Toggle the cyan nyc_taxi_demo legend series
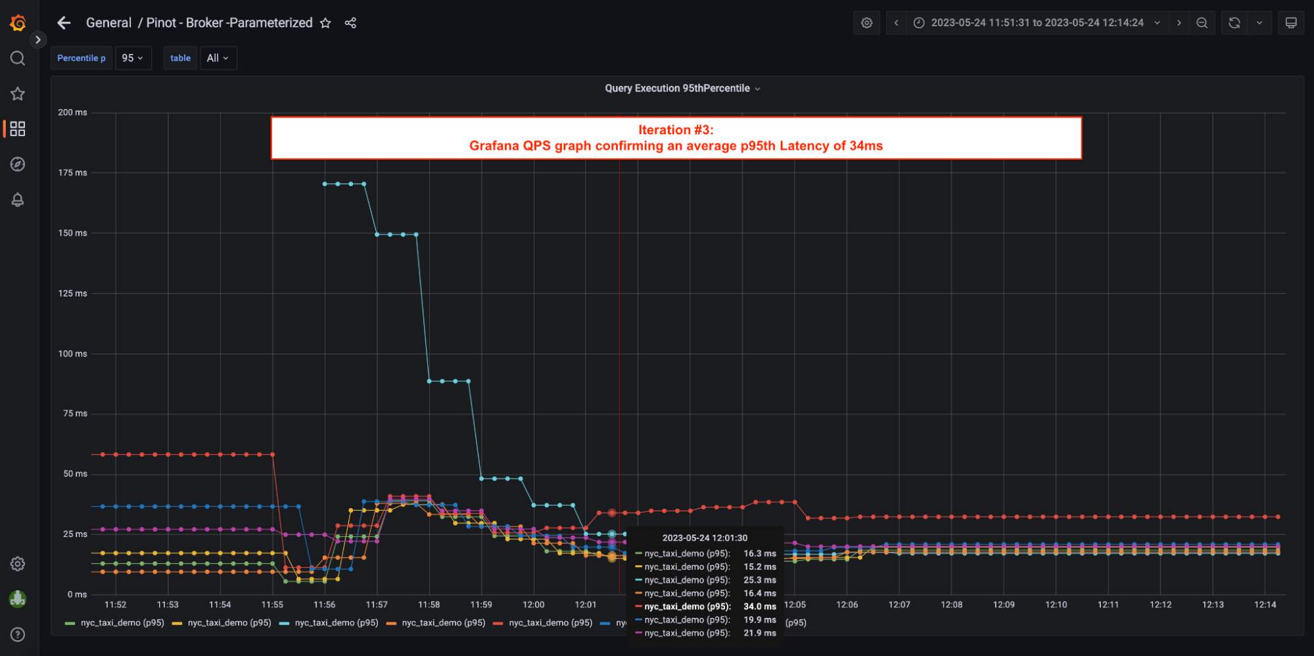The width and height of the screenshot is (1314, 656). [x=337, y=622]
